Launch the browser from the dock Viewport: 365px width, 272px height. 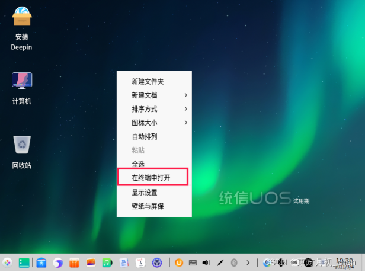[57, 263]
